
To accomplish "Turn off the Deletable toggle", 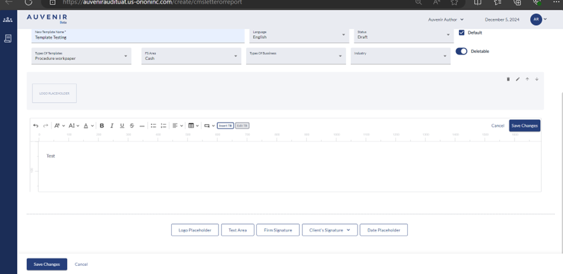I will point(461,51).
